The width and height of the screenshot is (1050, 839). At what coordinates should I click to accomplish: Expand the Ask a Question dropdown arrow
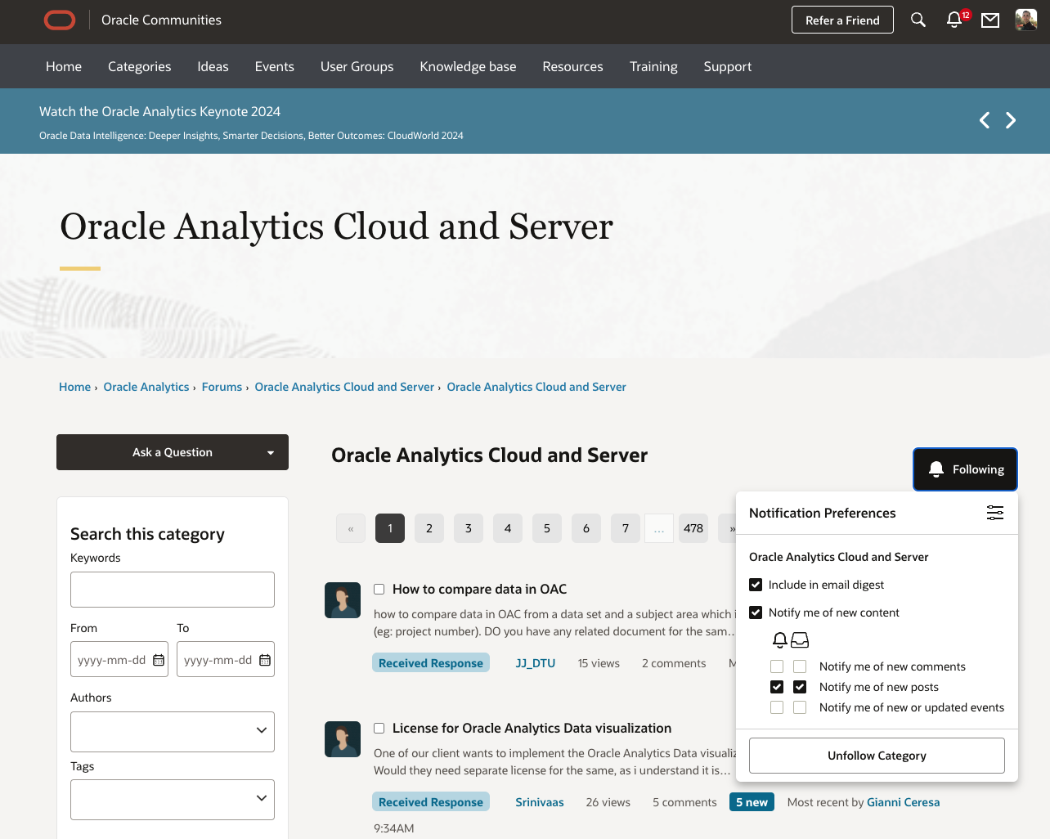[271, 452]
